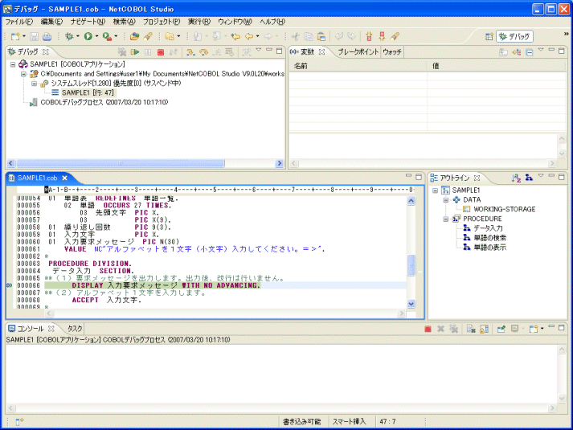
Task: Toggle Show Logical Structure in Variables view
Action: point(516,52)
